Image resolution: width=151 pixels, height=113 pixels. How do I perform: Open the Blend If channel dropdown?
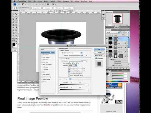coord(68,79)
